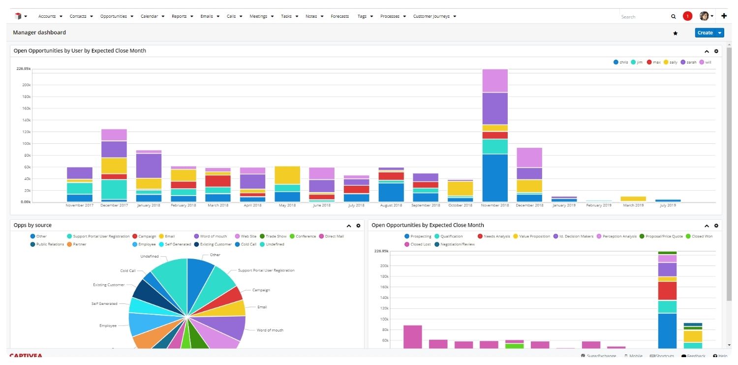The height and width of the screenshot is (365, 738).
Task: Open the Accounts module dropdown arrow
Action: [61, 16]
